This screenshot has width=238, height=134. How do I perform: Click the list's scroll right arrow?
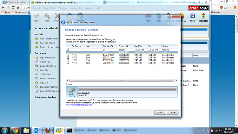pos(176,80)
